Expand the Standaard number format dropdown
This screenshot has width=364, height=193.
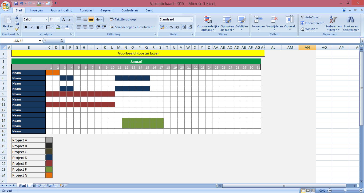pyautogui.click(x=191, y=19)
